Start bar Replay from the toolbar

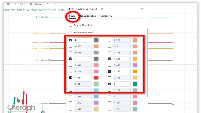pos(31,4)
